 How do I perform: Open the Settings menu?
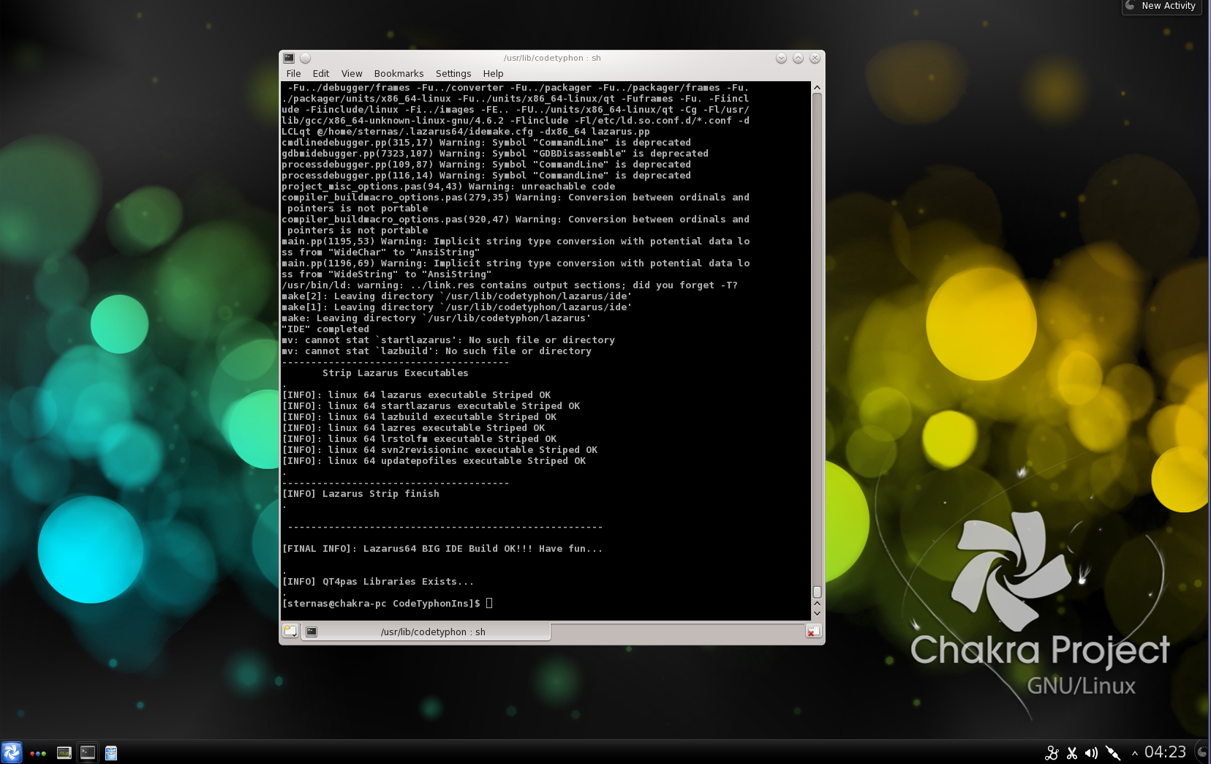453,73
